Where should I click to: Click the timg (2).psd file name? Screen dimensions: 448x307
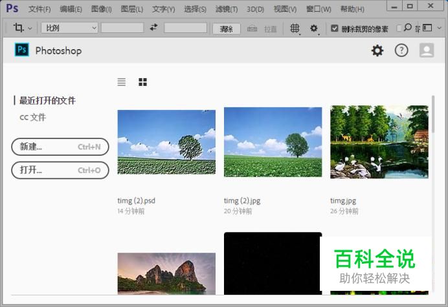(137, 201)
